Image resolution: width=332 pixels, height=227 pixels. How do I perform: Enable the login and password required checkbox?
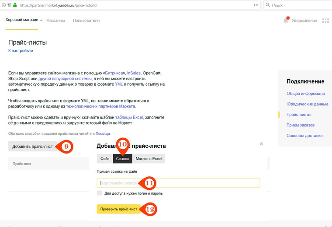point(100,193)
